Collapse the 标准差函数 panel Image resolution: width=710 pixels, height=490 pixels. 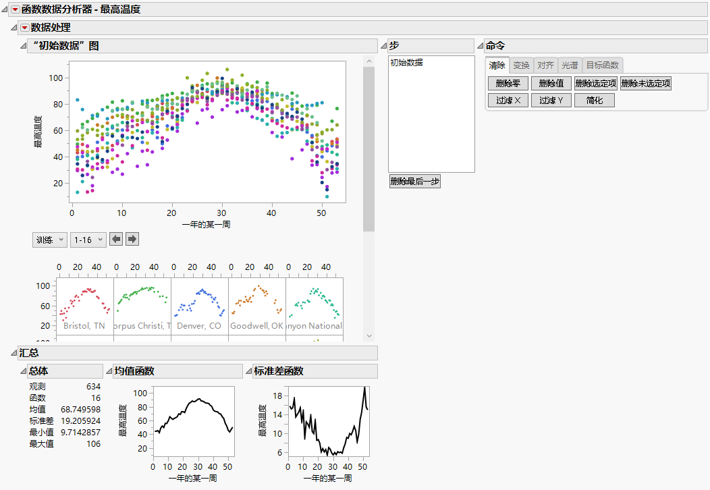[250, 371]
